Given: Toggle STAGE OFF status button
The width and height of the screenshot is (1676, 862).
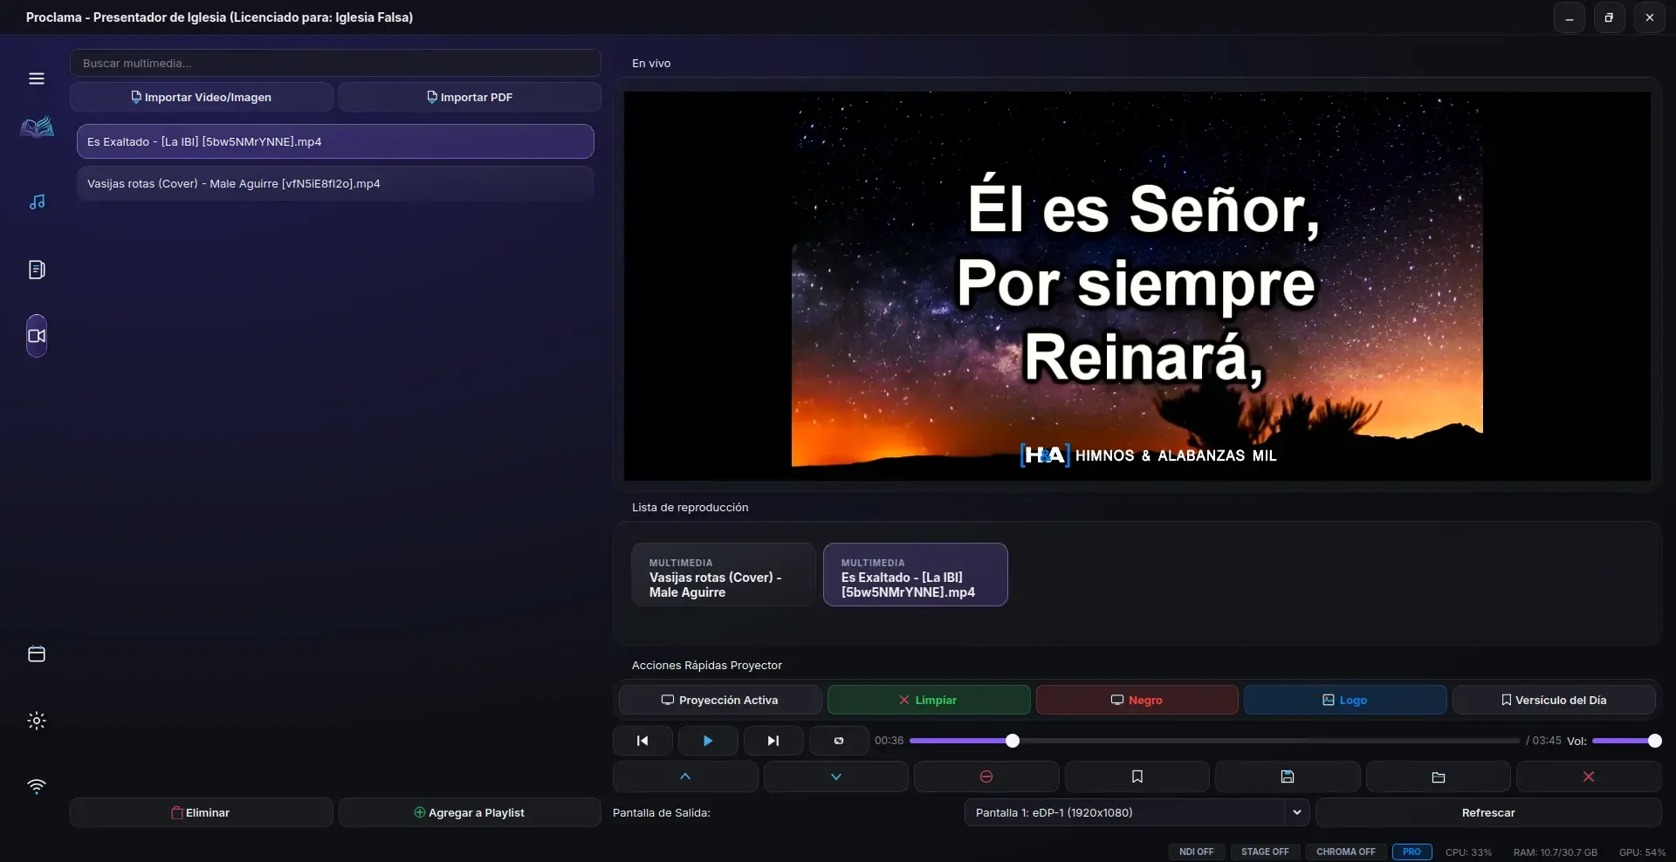Looking at the screenshot, I should (x=1265, y=852).
